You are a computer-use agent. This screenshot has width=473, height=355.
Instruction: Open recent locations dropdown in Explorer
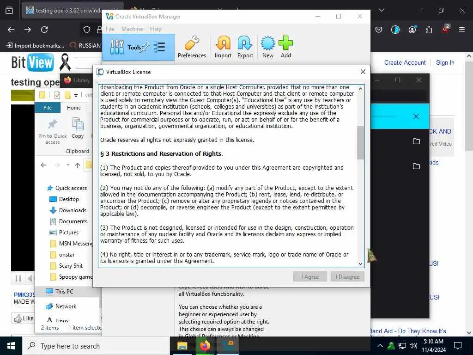point(68,165)
